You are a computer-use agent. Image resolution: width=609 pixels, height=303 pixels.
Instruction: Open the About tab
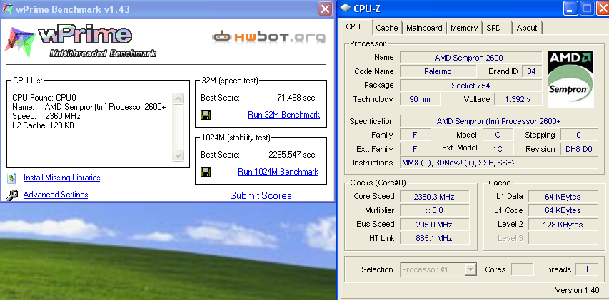point(527,28)
